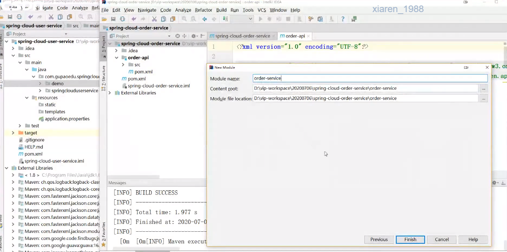Collapse the order-api module node
The height and width of the screenshot is (252, 507).
[117, 58]
